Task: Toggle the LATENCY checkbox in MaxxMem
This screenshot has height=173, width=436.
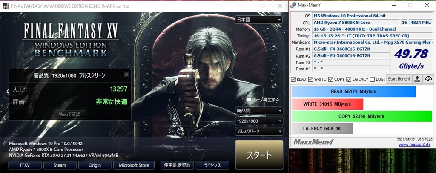Action: click(349, 79)
